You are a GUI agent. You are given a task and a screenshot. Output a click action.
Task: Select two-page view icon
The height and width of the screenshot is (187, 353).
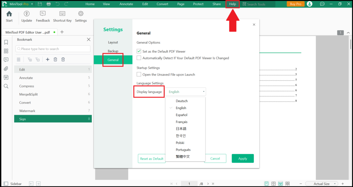273,184
